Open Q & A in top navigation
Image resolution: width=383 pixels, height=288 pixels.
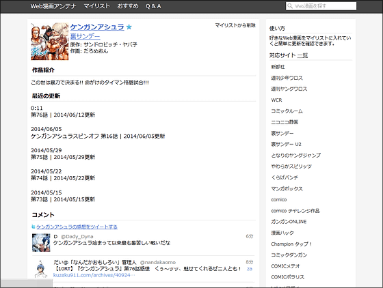[153, 6]
